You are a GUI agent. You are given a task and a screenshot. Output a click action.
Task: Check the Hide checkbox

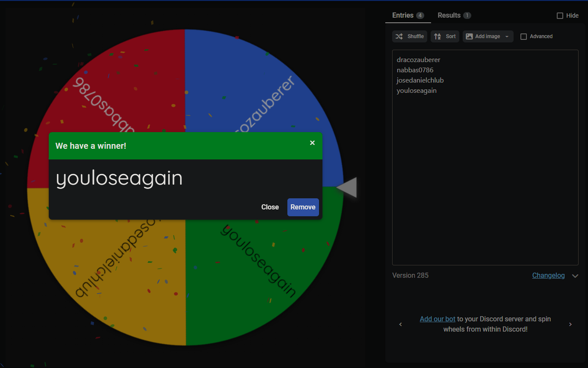(560, 16)
